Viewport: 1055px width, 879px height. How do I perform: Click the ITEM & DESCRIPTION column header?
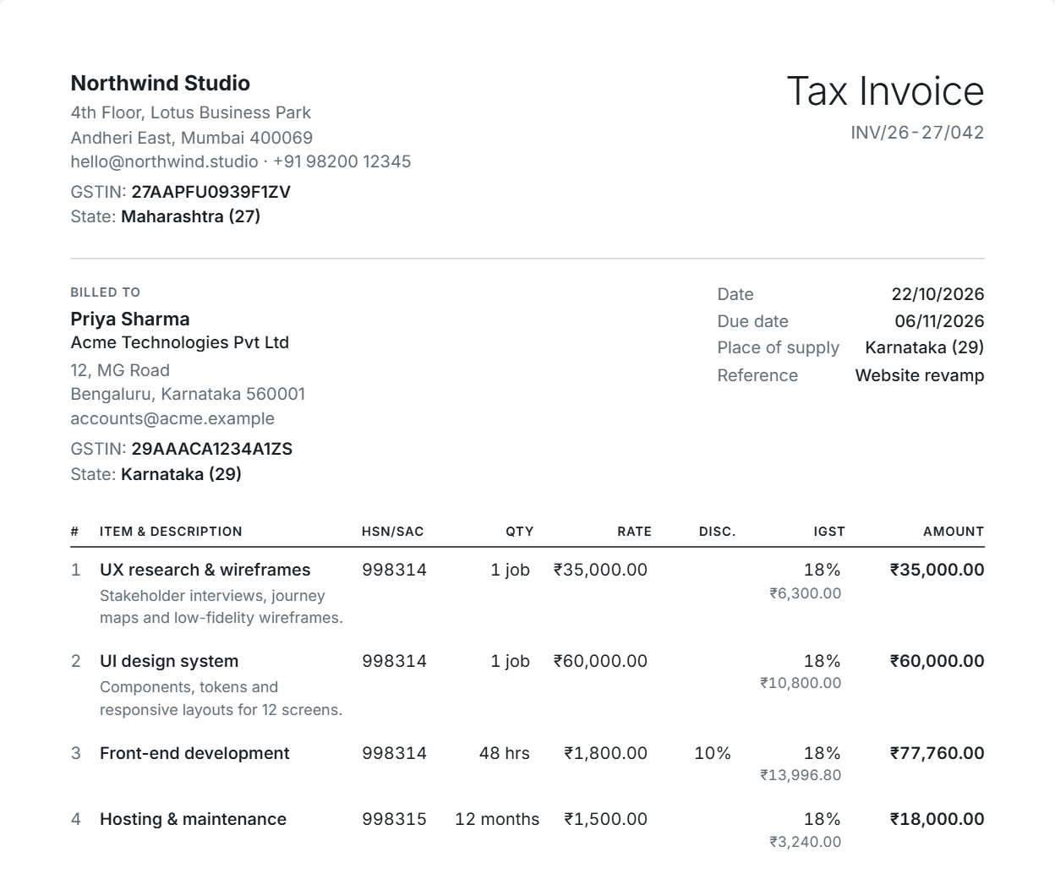[171, 532]
